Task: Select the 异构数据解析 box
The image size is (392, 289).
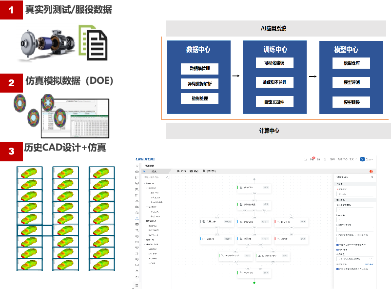Action: pyautogui.click(x=199, y=84)
